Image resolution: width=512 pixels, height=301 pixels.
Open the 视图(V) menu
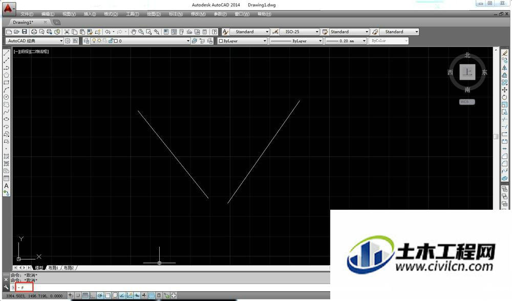pos(69,14)
